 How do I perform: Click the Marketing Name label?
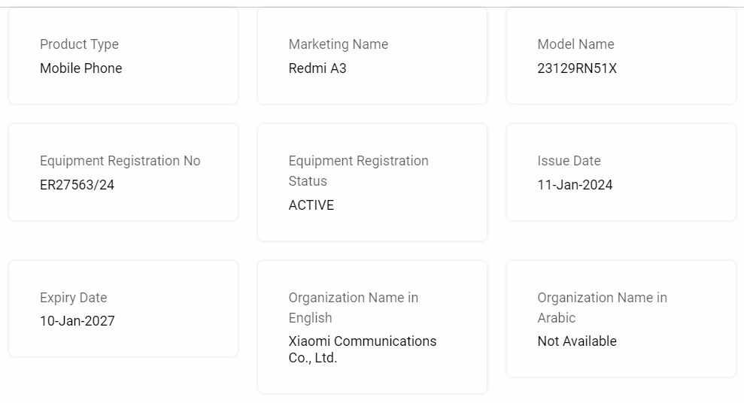(x=338, y=44)
